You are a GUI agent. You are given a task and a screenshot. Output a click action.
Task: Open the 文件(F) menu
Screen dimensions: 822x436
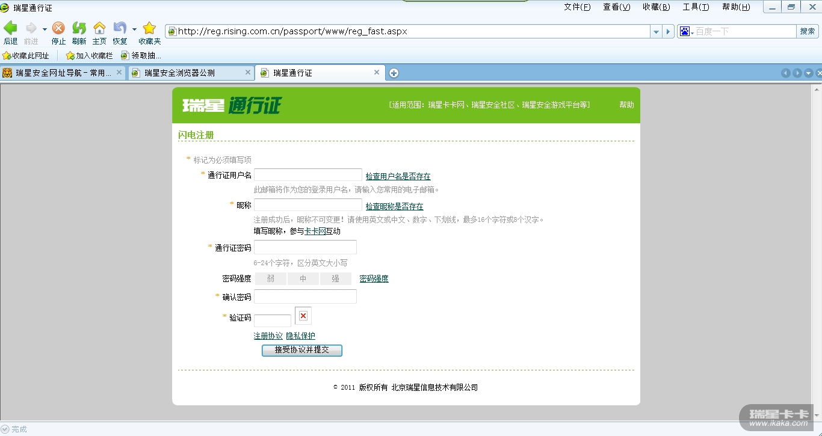tap(577, 7)
